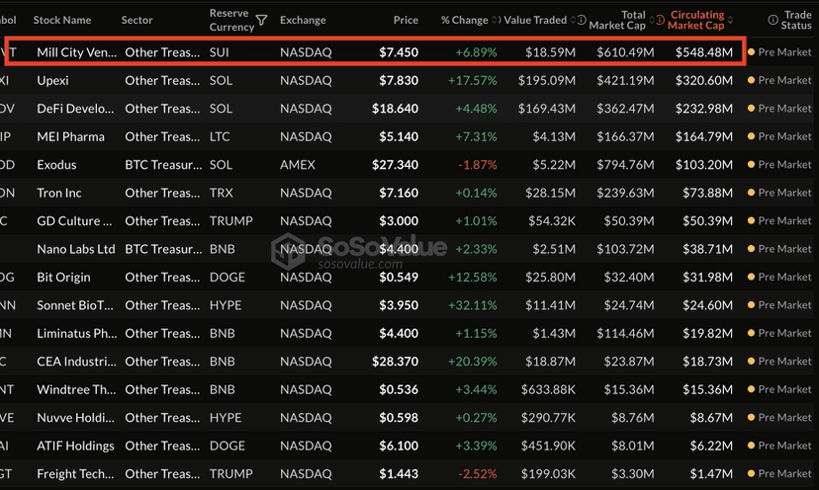
Task: Show info tooltip for Trade Status
Action: point(773,20)
